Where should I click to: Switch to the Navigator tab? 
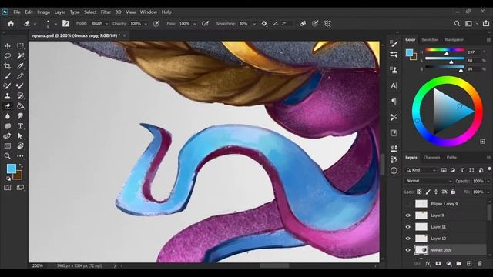[x=454, y=39]
